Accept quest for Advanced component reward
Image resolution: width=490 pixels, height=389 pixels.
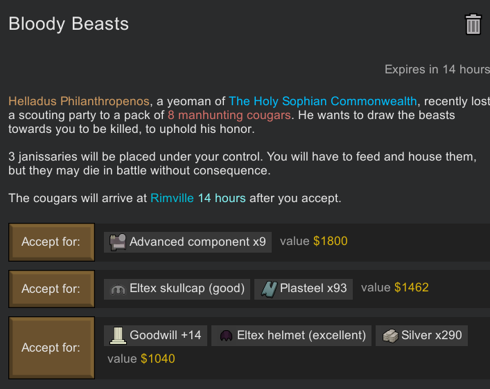(51, 242)
